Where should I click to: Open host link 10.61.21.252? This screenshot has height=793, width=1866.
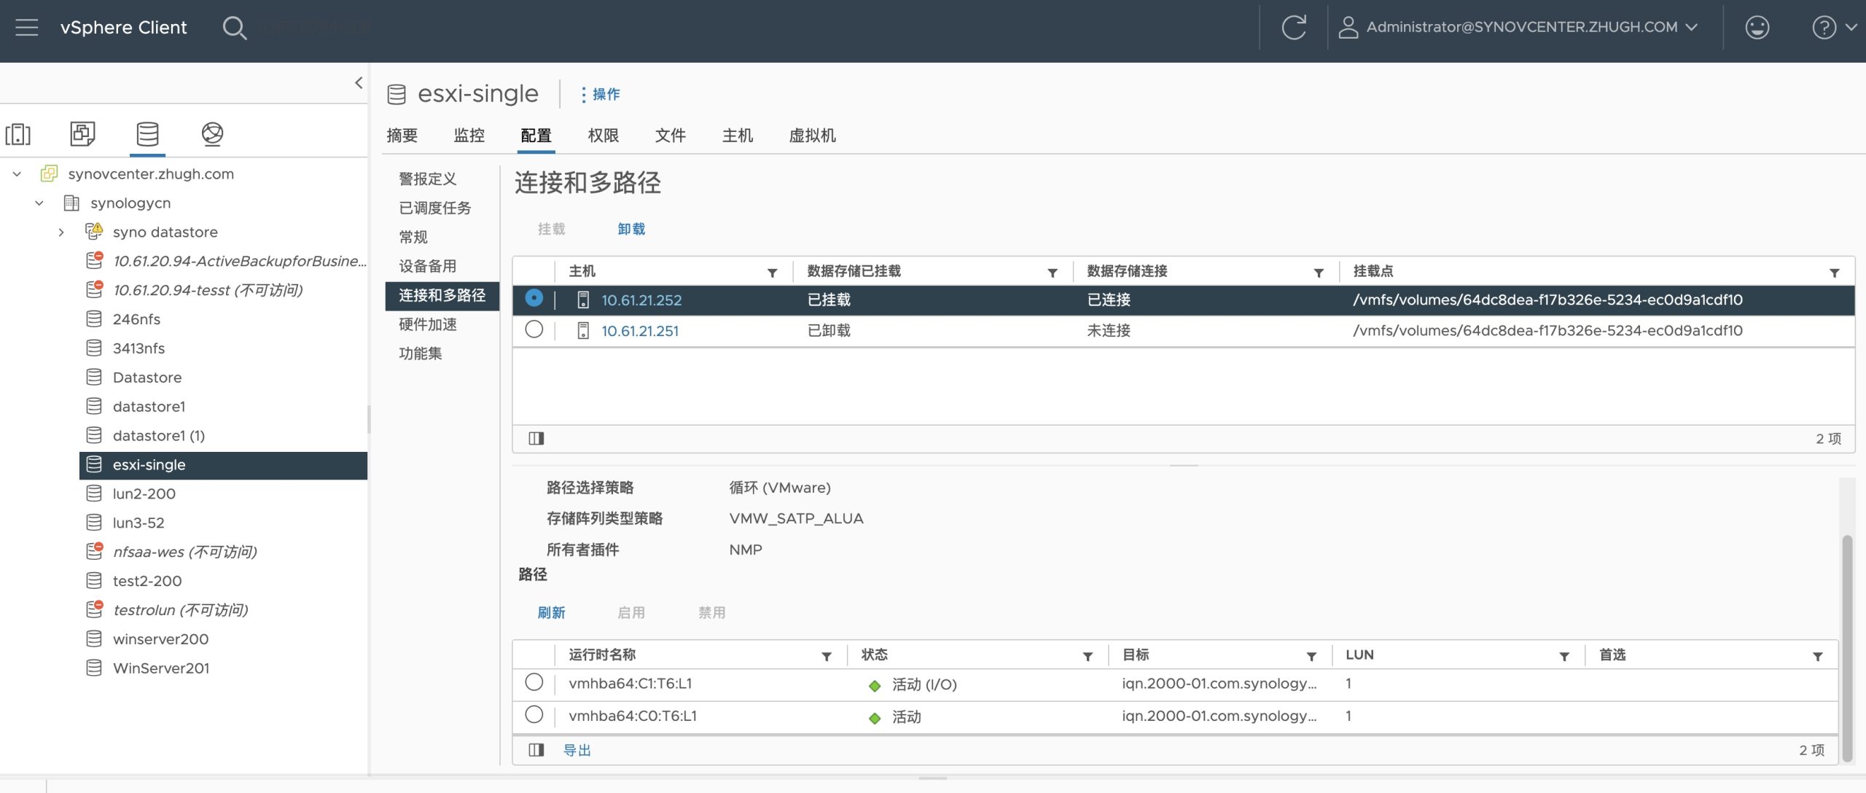641,300
